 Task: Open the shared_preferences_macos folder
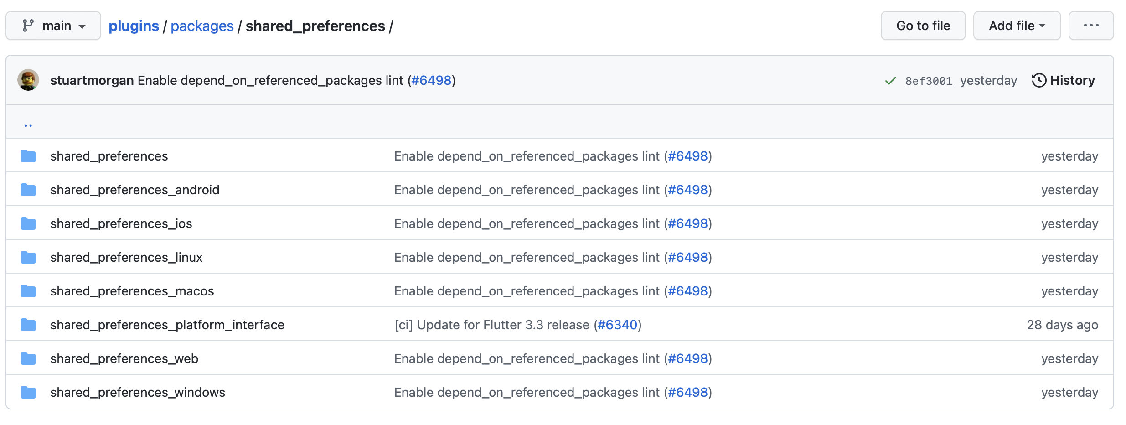click(132, 291)
